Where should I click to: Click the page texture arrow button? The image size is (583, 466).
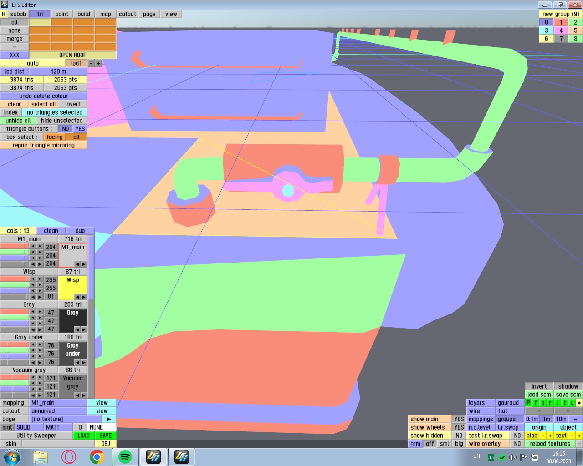click(x=109, y=419)
